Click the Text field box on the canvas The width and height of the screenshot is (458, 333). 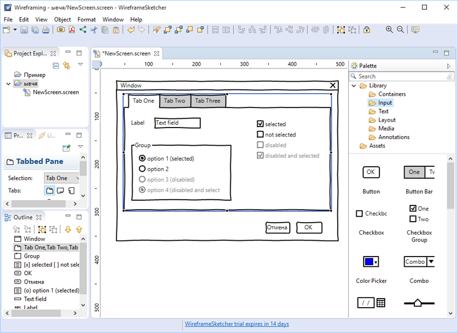(x=177, y=123)
